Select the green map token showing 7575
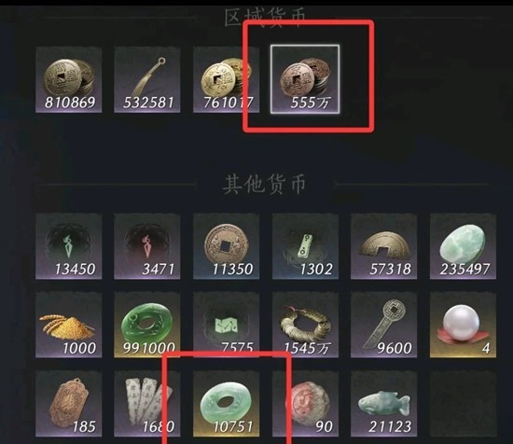The width and height of the screenshot is (513, 444). 226,325
